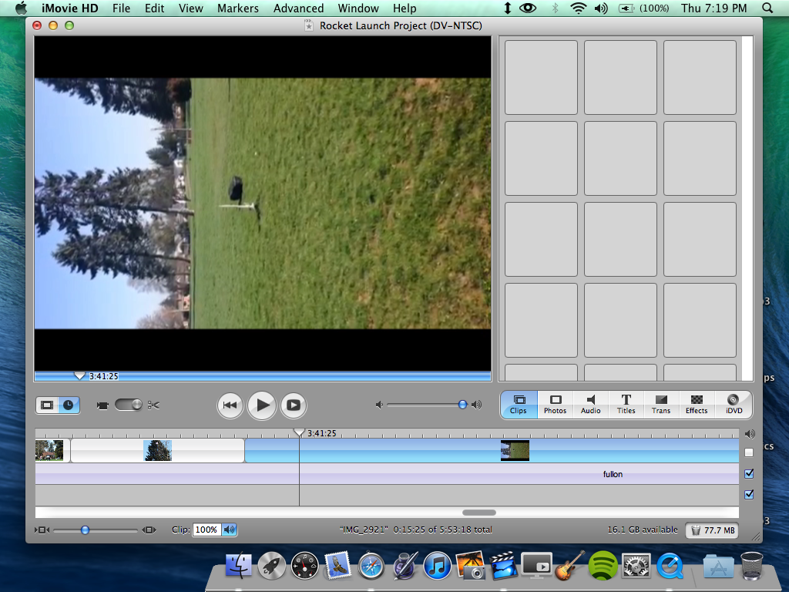Image resolution: width=789 pixels, height=592 pixels.
Task: Open the Effects pane
Action: (x=696, y=405)
